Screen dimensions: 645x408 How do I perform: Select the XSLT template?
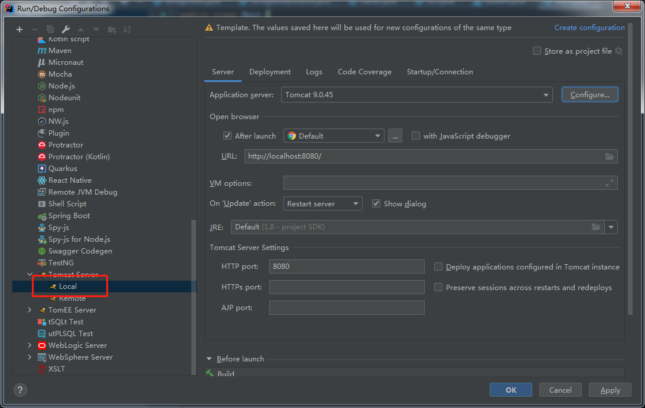click(x=56, y=369)
